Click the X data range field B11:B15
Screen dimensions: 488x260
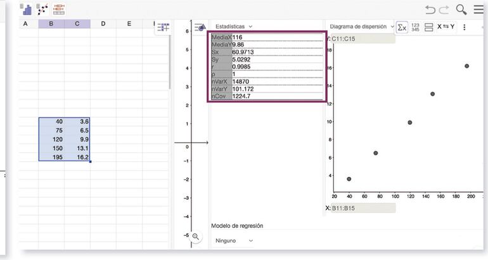[x=363, y=208]
